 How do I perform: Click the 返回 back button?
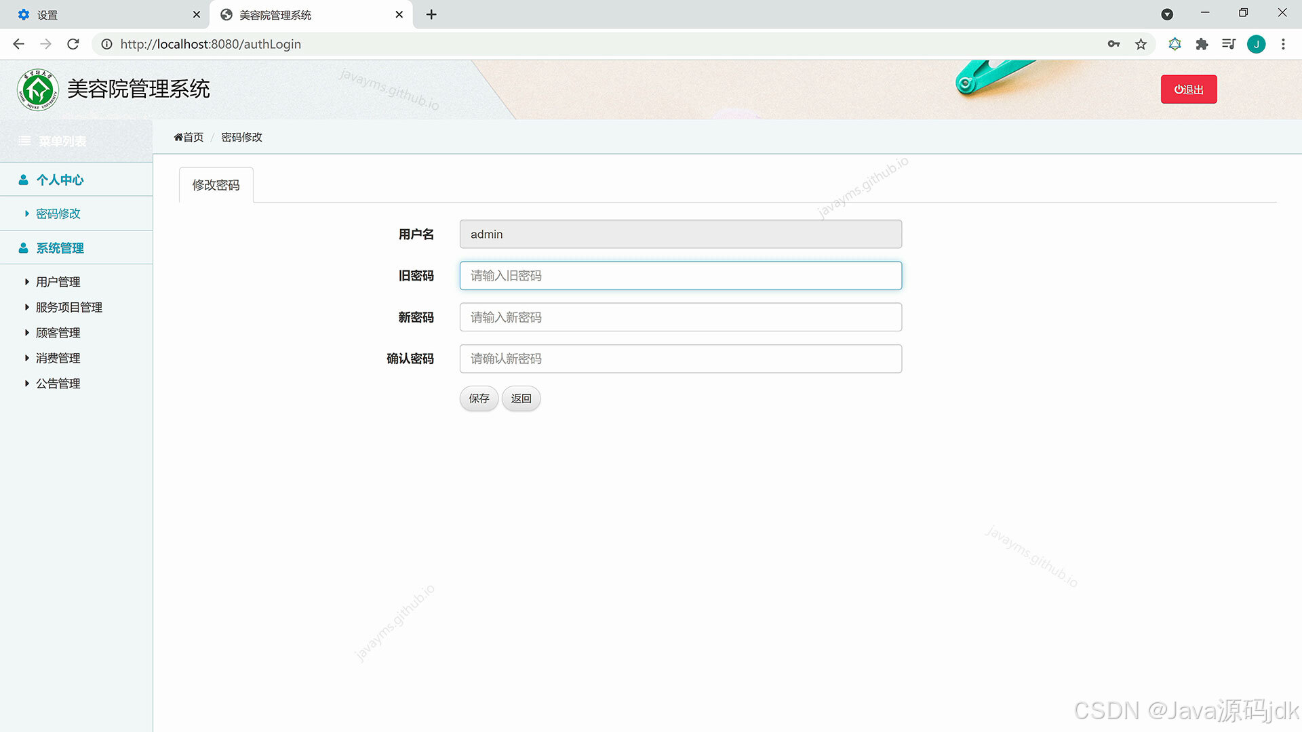coord(521,399)
